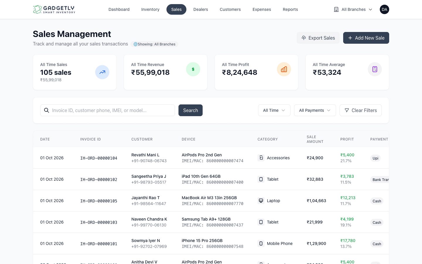Click Cash badge in Naveen Chandra K row

tap(377, 222)
